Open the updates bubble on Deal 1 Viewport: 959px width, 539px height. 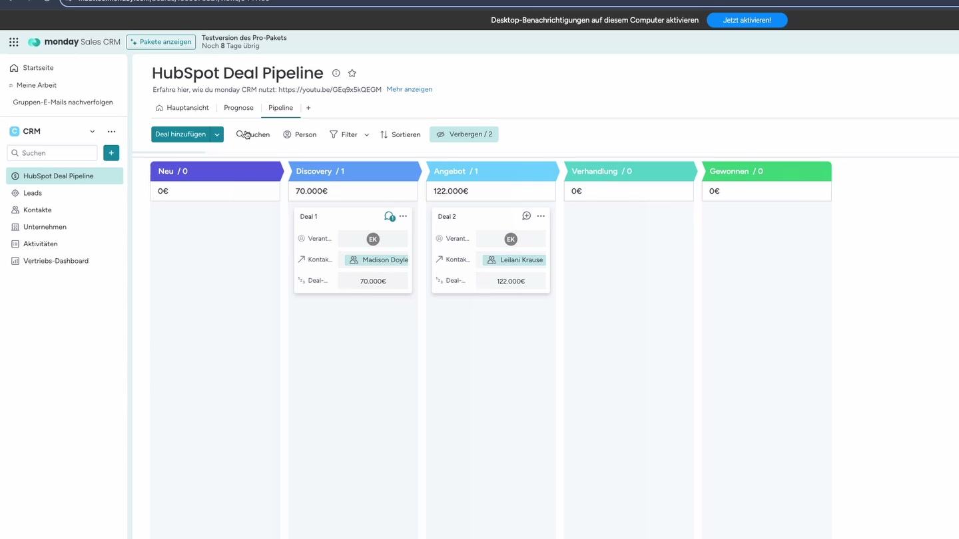390,216
